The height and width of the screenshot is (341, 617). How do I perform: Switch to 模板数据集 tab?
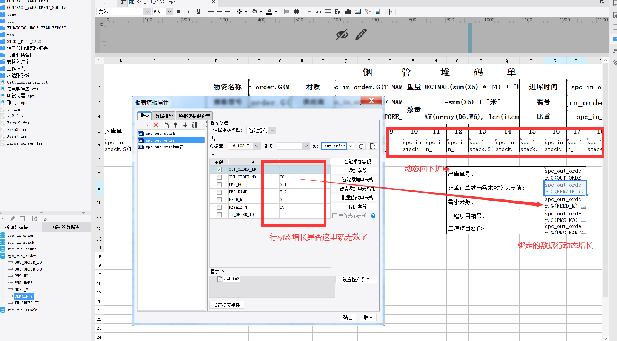(16, 227)
